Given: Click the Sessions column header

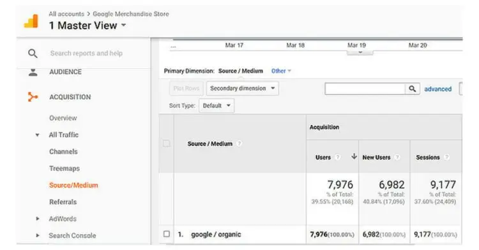Looking at the screenshot, I should point(428,158).
